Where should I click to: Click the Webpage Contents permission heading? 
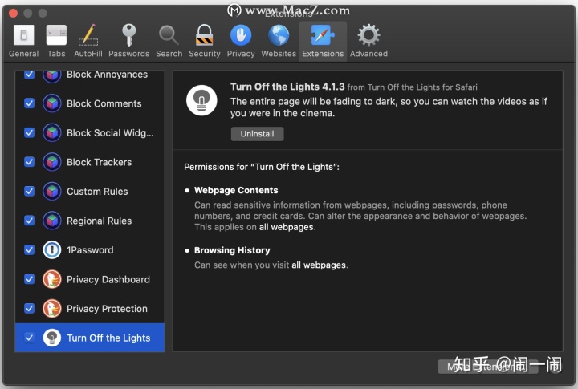pyautogui.click(x=236, y=190)
